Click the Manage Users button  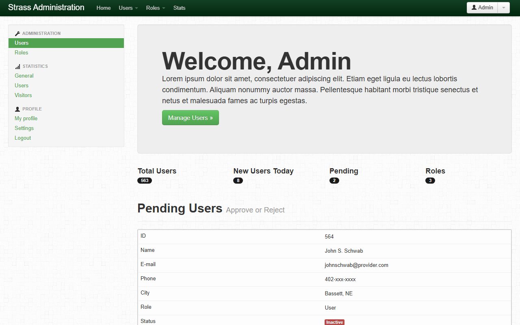tap(191, 118)
